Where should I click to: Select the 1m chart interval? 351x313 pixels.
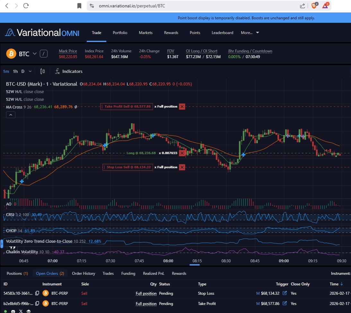click(6, 71)
